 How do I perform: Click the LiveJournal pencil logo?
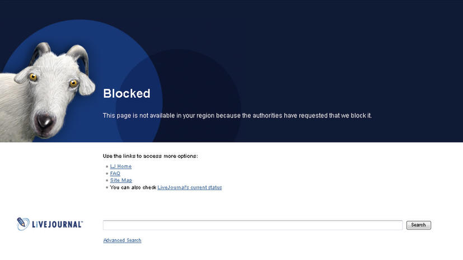point(50,224)
